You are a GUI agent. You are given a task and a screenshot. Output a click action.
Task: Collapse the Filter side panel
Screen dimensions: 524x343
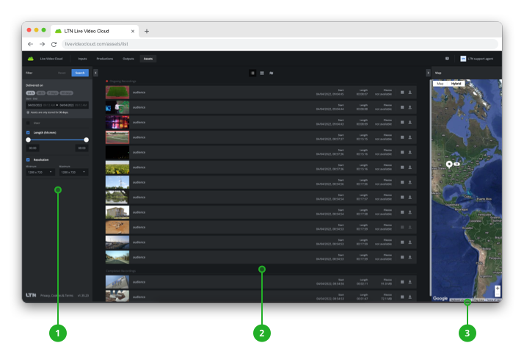[95, 73]
